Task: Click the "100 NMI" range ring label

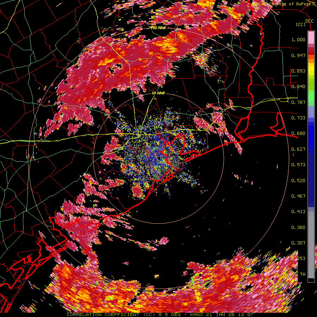Action: click(158, 28)
